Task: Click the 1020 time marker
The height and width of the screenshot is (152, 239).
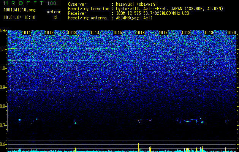Action: coord(232,33)
